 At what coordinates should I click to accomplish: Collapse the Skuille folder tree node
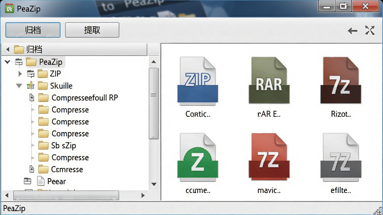[x=19, y=86]
